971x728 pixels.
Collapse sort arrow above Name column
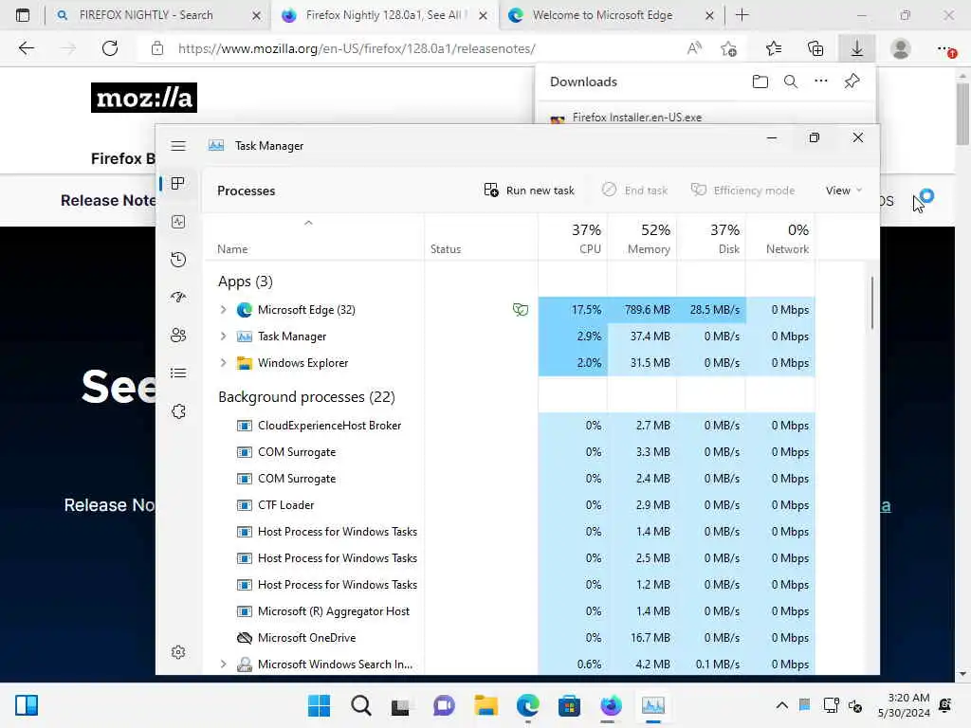pyautogui.click(x=308, y=223)
